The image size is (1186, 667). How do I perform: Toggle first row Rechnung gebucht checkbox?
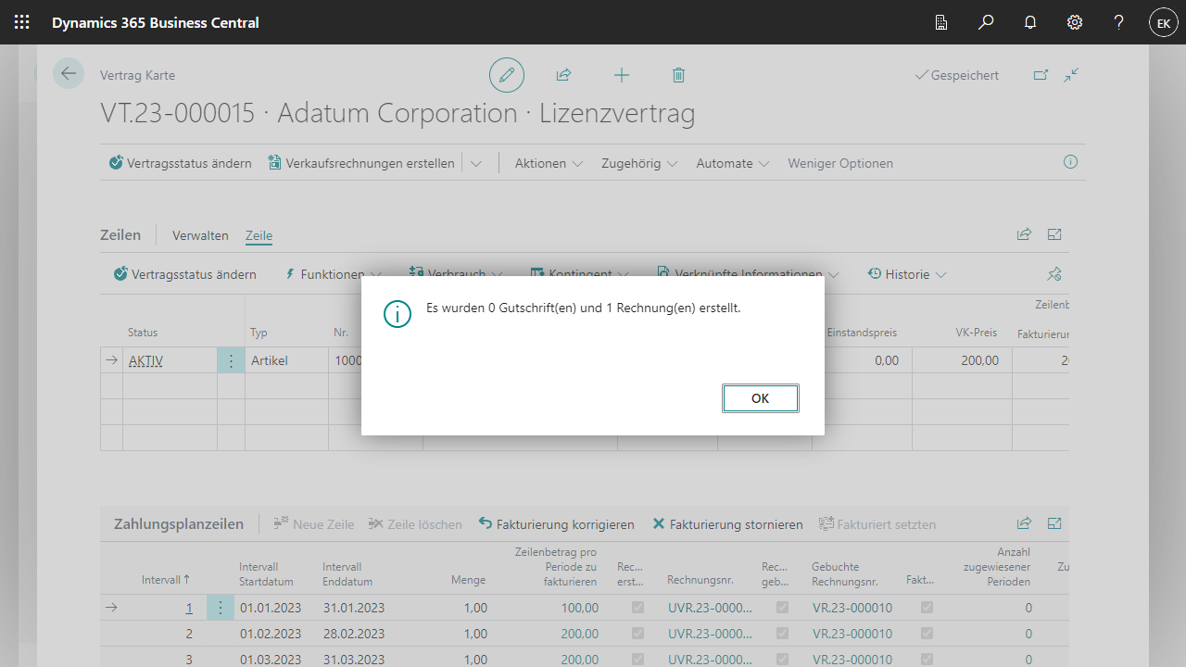(783, 608)
